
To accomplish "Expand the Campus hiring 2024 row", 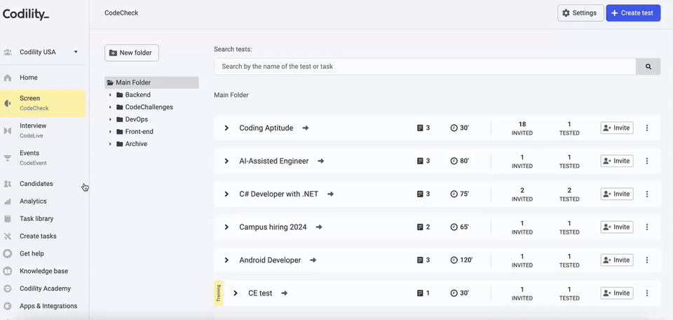I will (226, 227).
